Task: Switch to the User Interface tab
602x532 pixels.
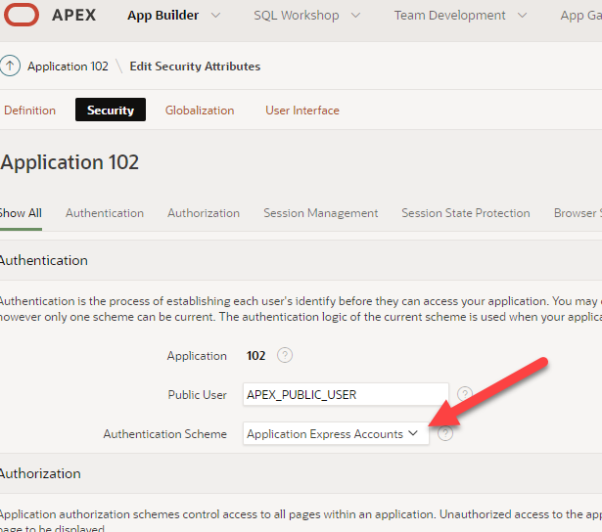Action: (x=302, y=111)
